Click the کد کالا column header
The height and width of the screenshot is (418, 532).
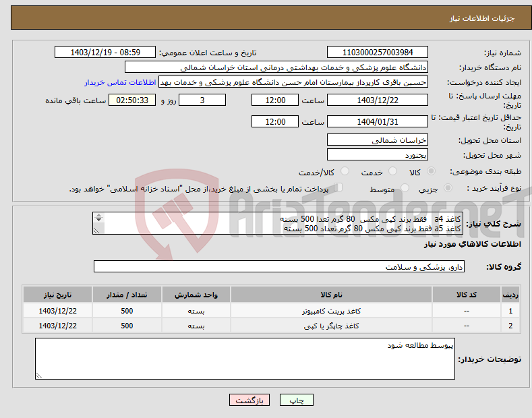467,295
